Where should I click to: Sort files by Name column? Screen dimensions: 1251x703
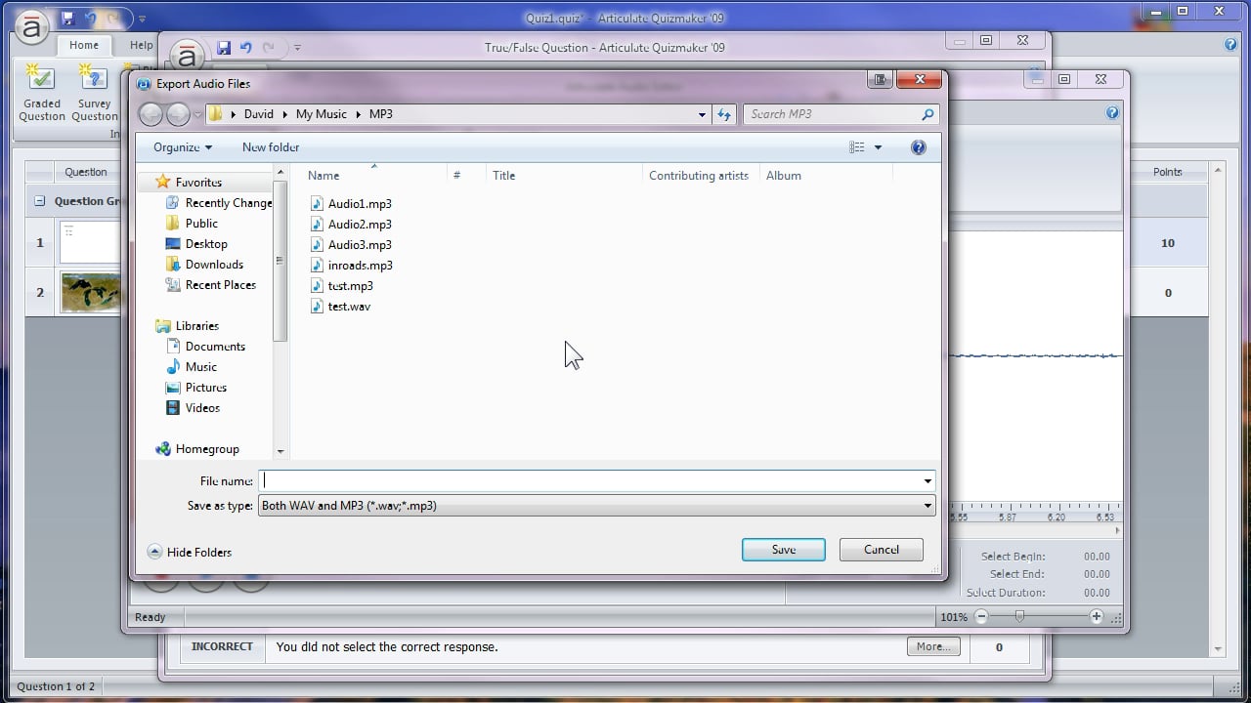click(x=324, y=176)
